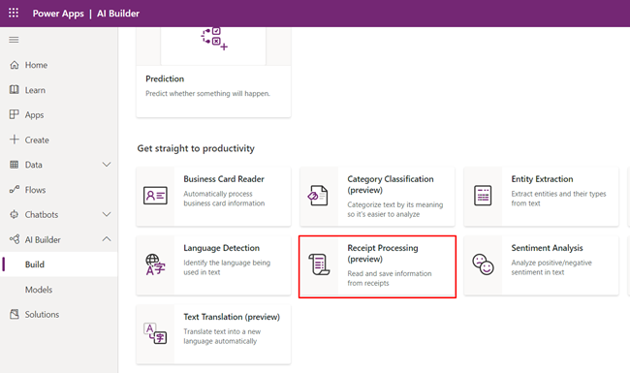
Task: Click the AI Builder header label
Action: pos(118,14)
